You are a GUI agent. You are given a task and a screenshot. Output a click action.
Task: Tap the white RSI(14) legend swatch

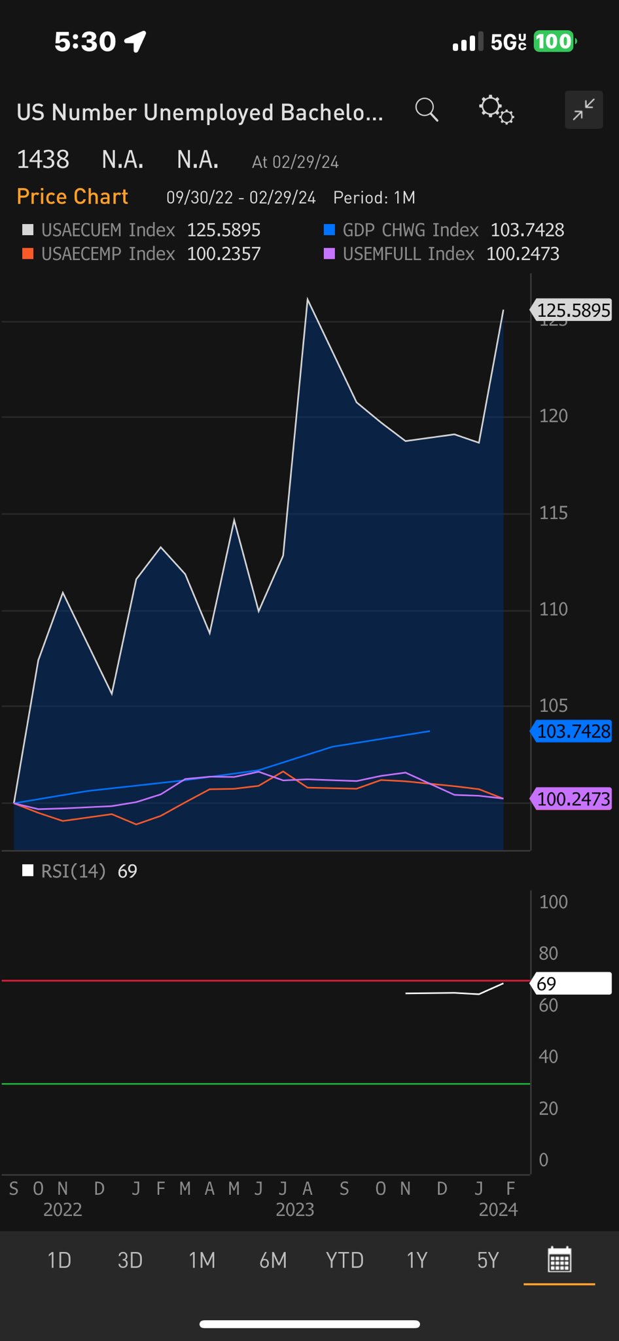tap(27, 870)
